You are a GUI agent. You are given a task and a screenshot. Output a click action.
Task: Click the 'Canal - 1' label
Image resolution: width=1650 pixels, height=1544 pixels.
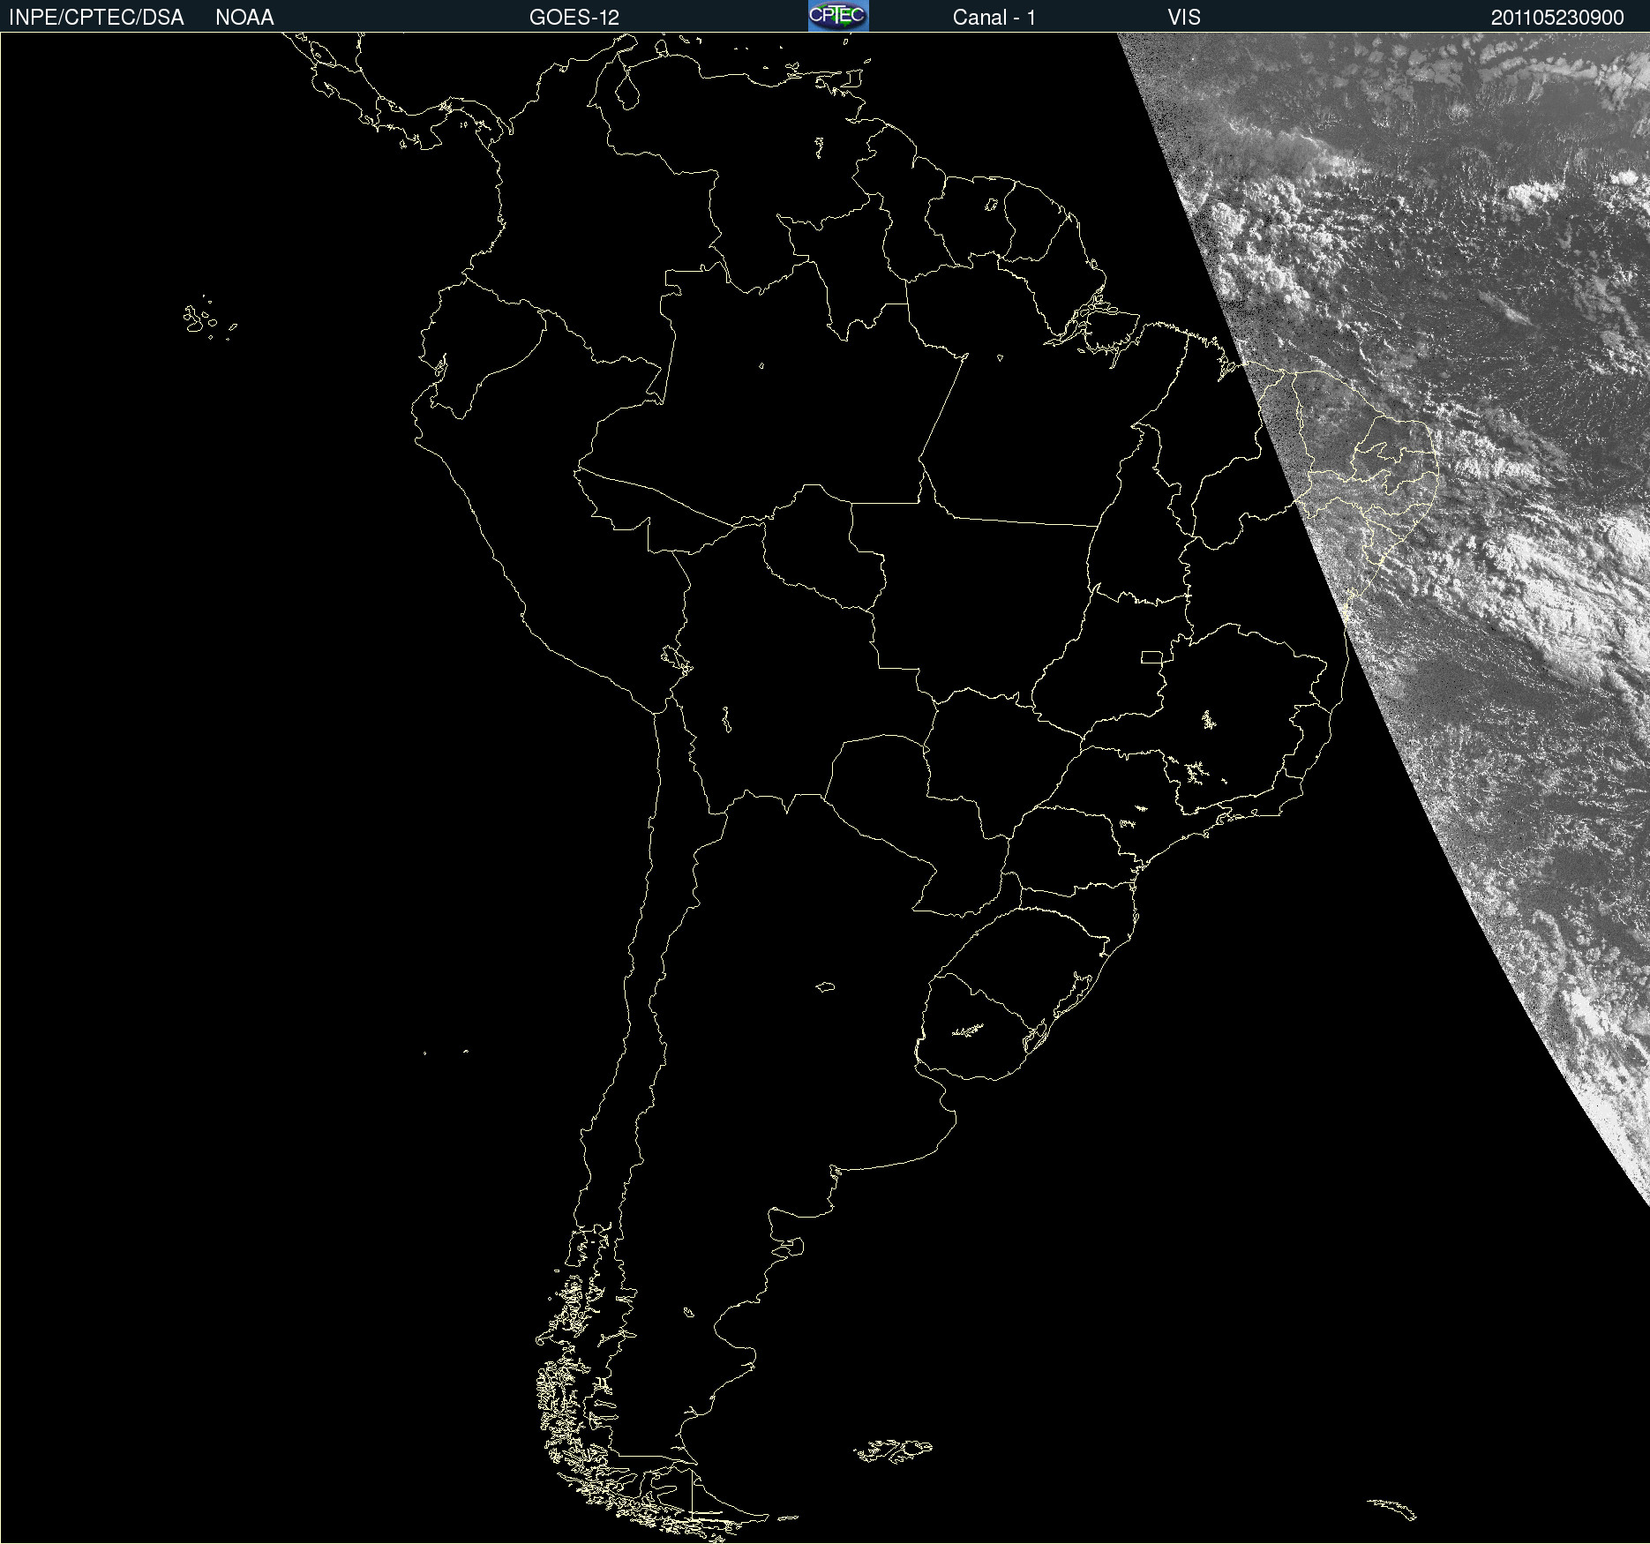click(994, 18)
